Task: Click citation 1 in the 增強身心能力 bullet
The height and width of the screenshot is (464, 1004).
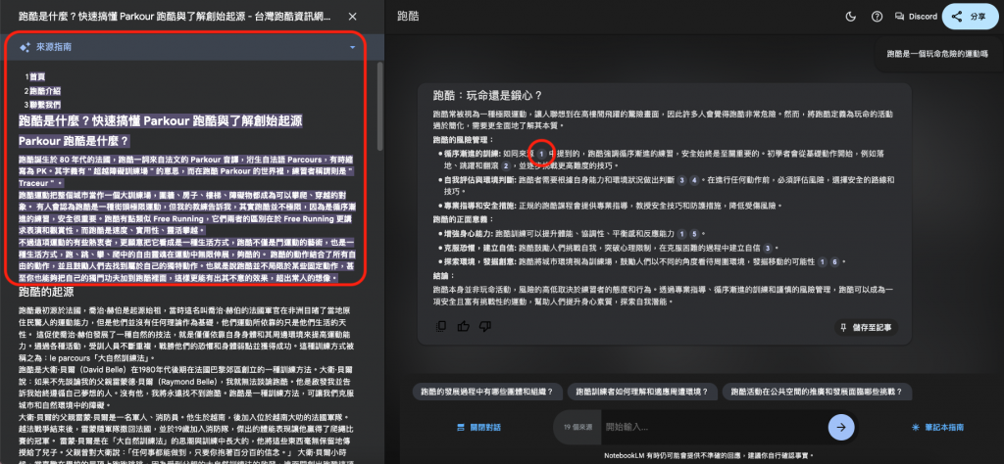Action: click(682, 233)
